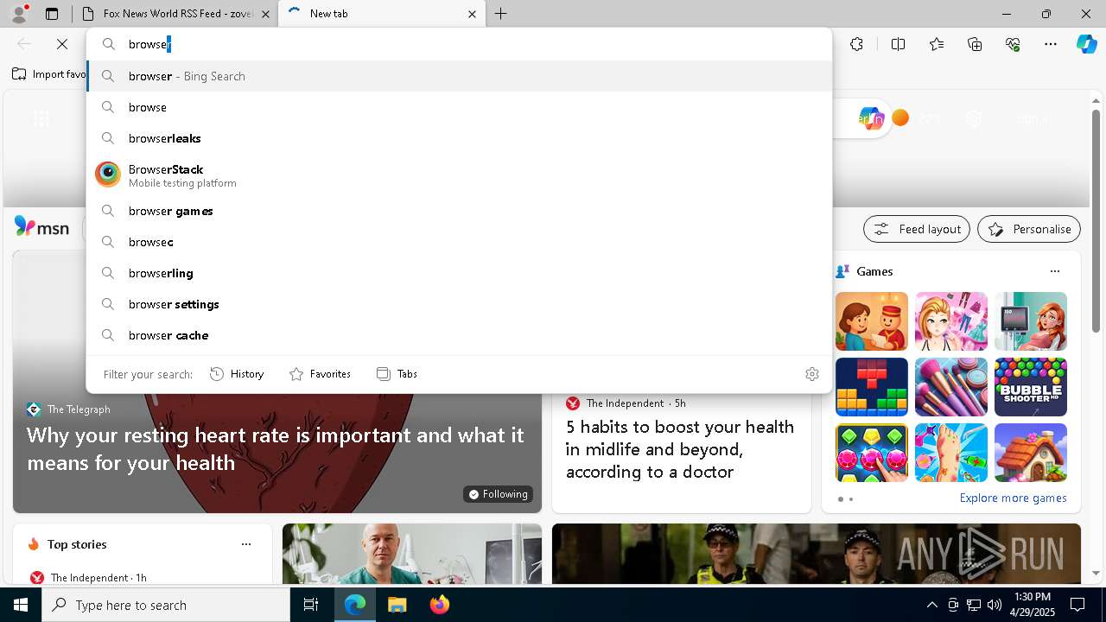Open the msn logo
The height and width of the screenshot is (622, 1106).
[x=41, y=227]
